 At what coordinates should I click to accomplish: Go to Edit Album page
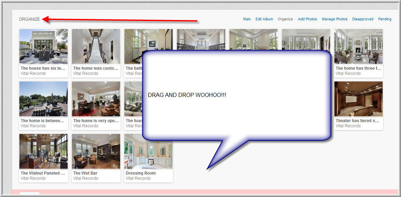pos(264,19)
